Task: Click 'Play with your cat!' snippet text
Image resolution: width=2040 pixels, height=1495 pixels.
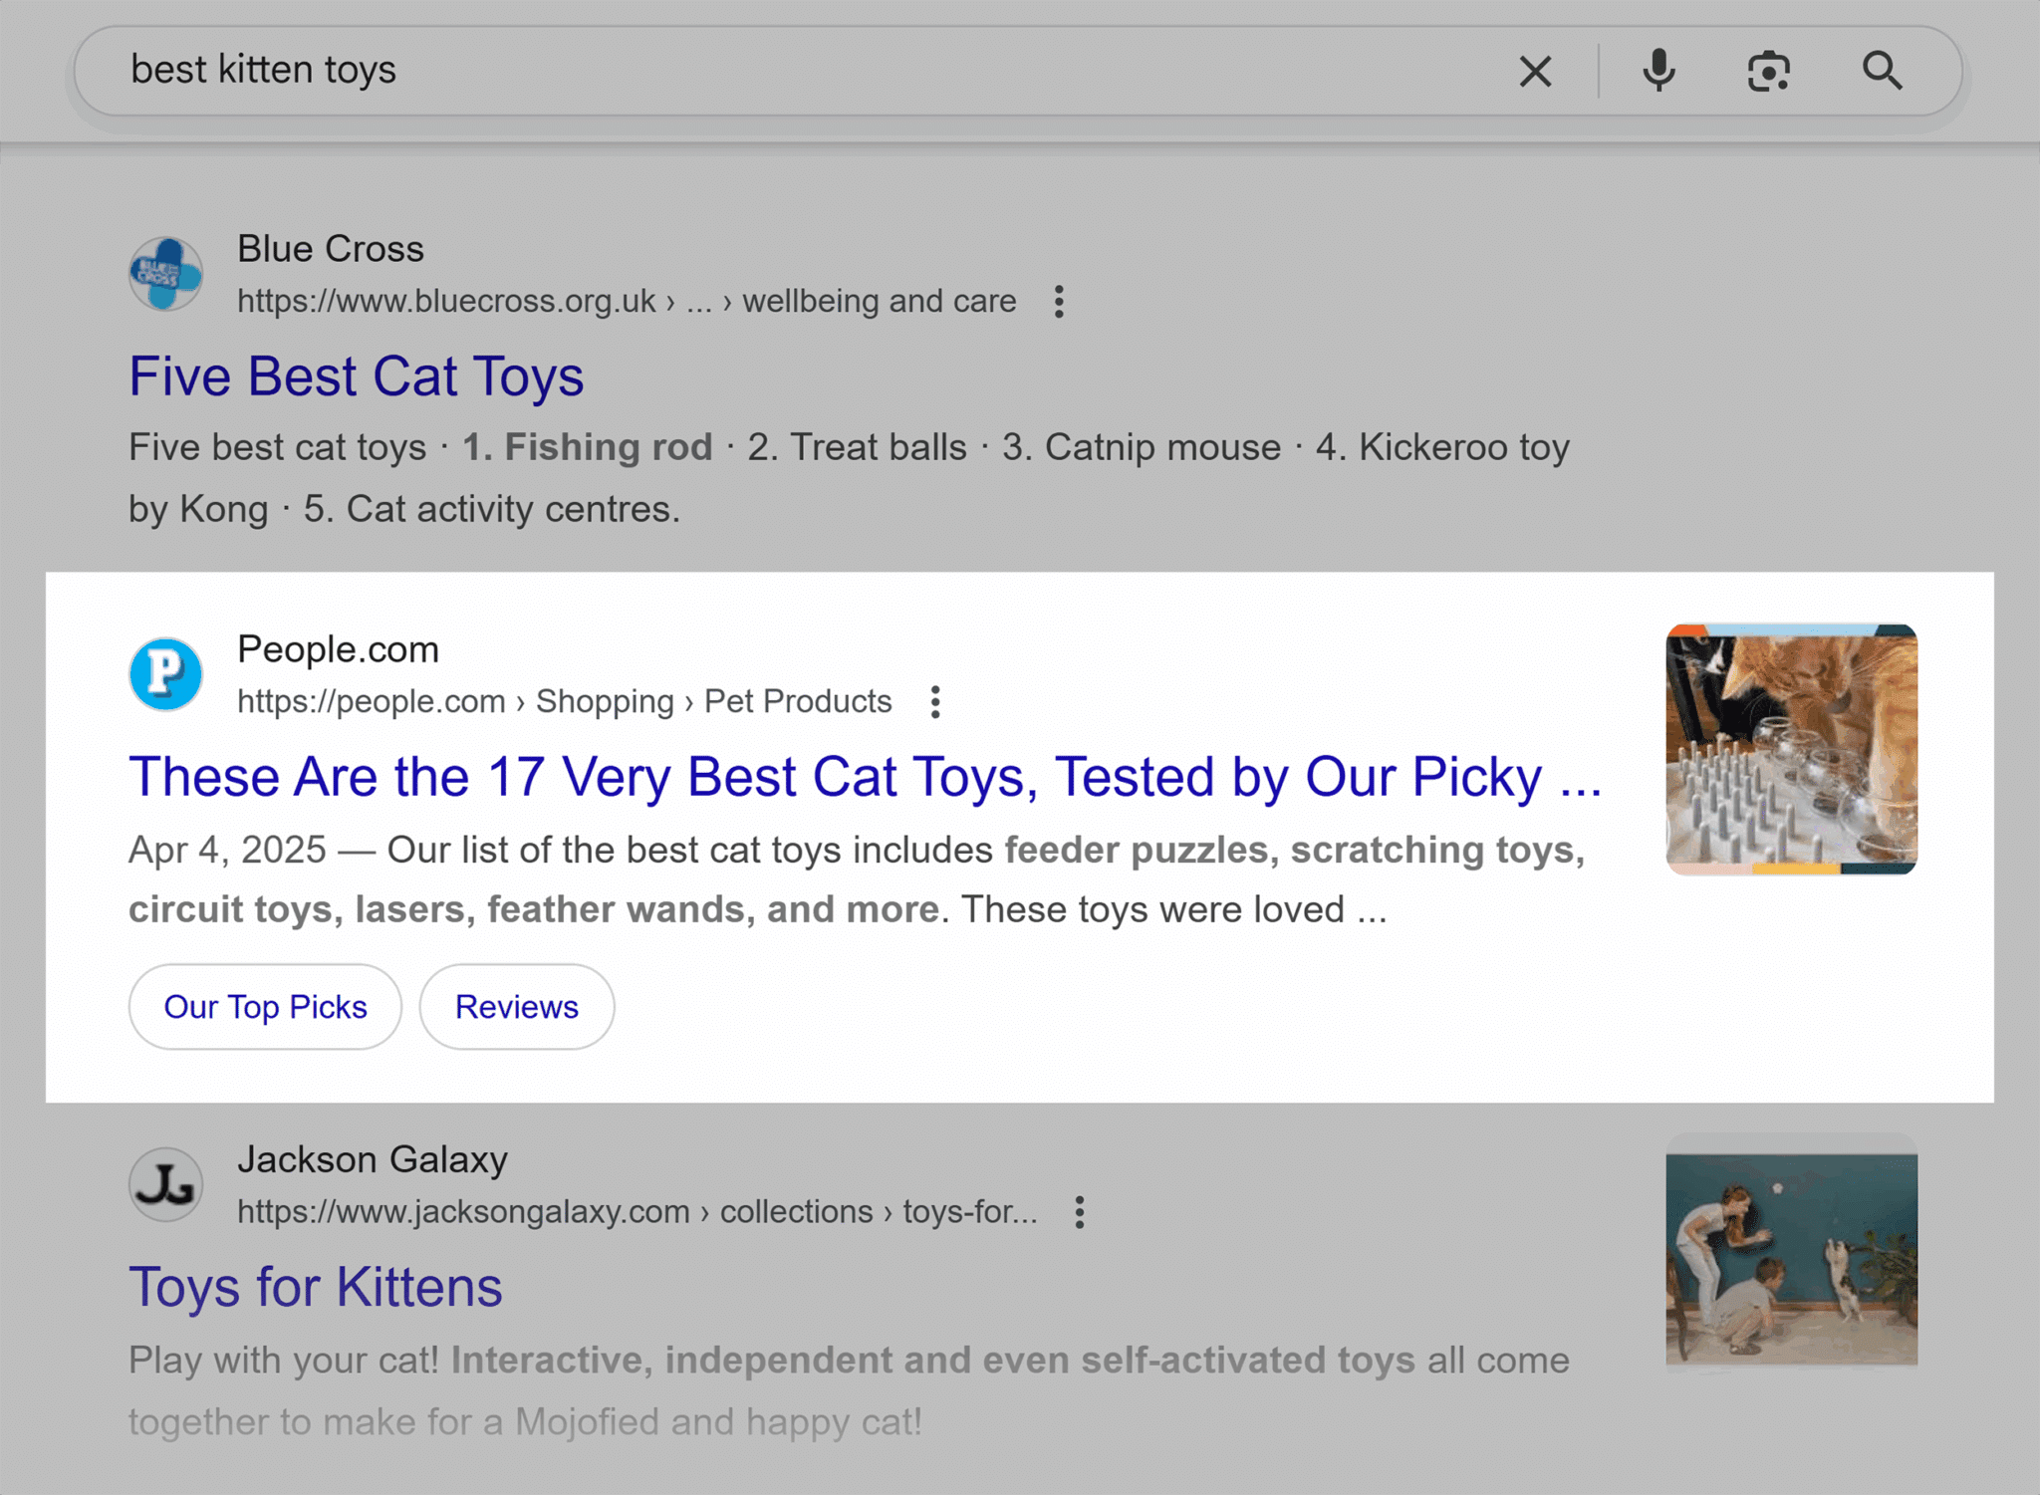Action: click(x=284, y=1360)
